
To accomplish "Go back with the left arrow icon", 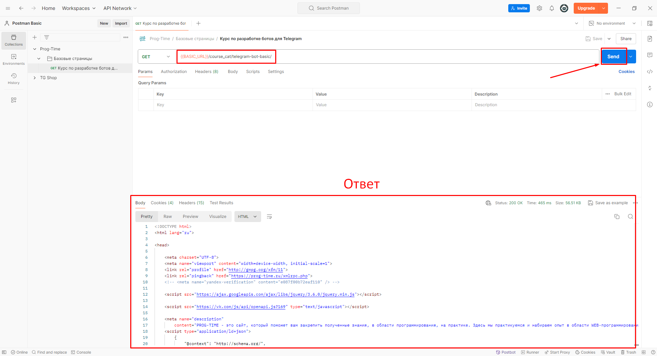I will pyautogui.click(x=21, y=8).
